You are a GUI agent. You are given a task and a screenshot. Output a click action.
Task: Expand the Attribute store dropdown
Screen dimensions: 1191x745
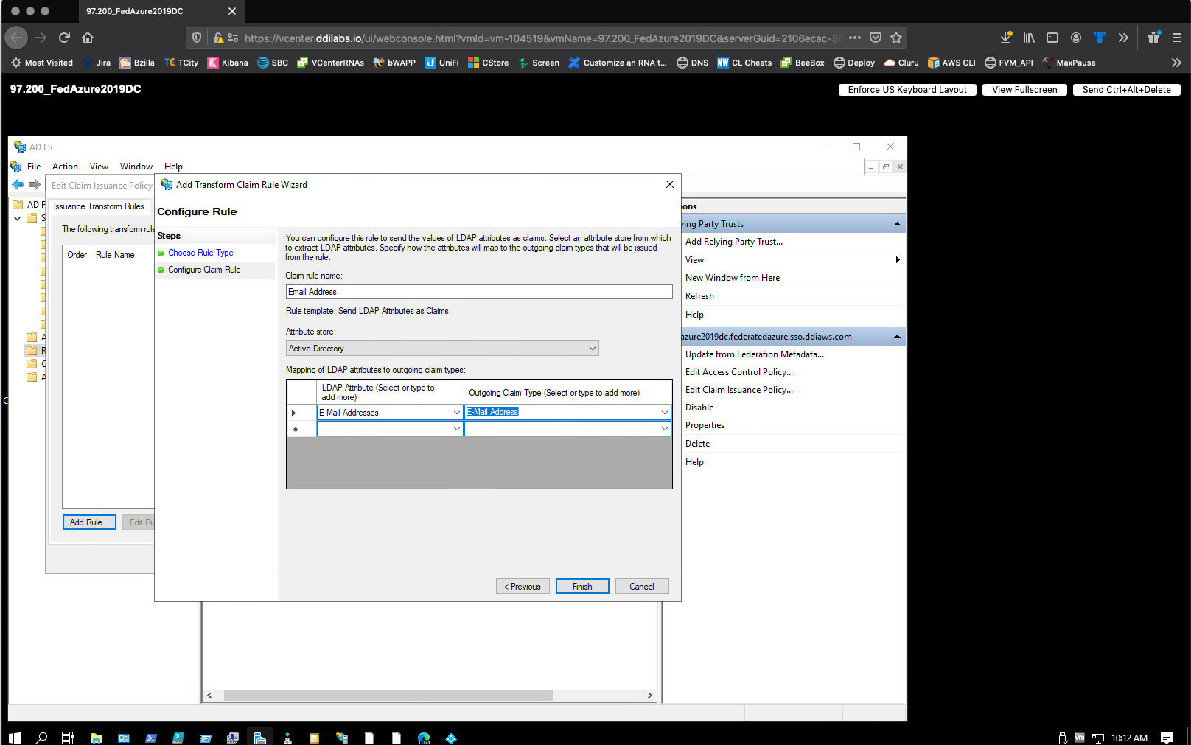pos(592,349)
